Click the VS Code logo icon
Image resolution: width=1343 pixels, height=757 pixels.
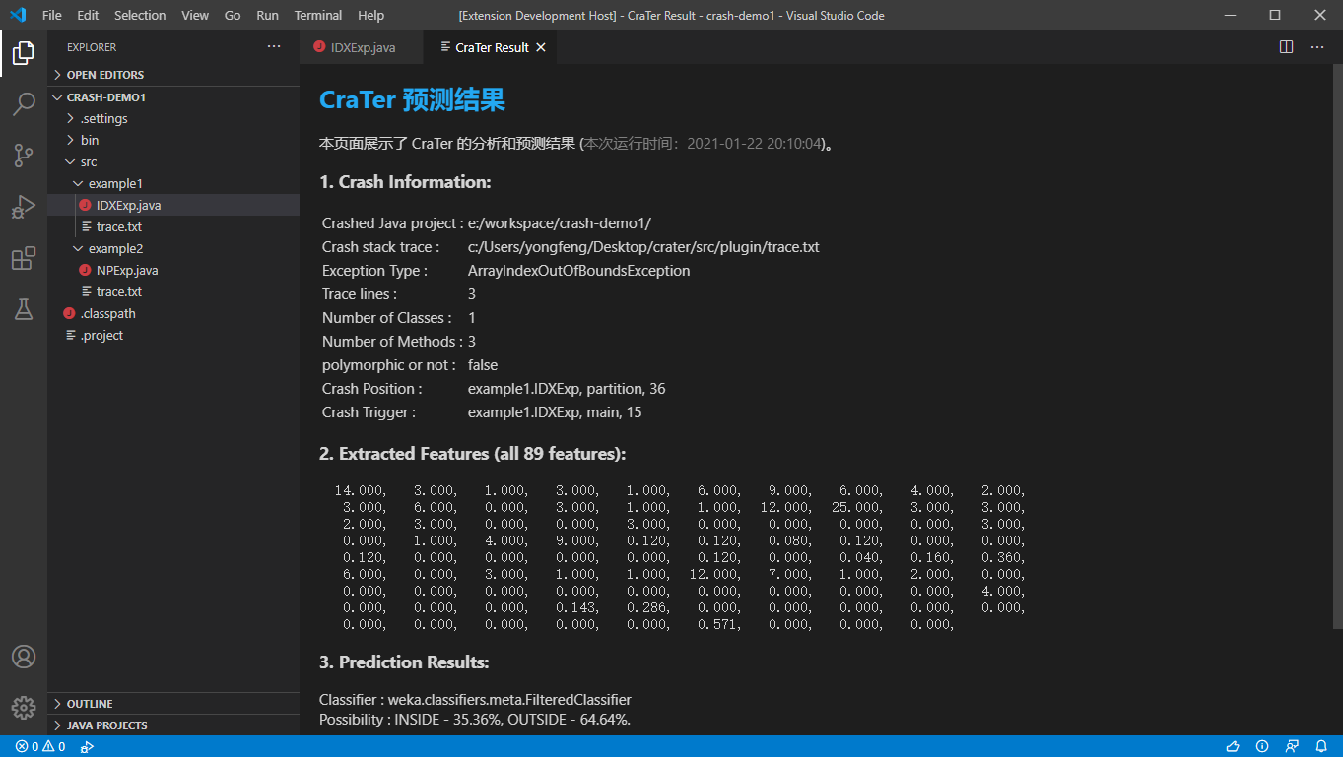(x=18, y=15)
